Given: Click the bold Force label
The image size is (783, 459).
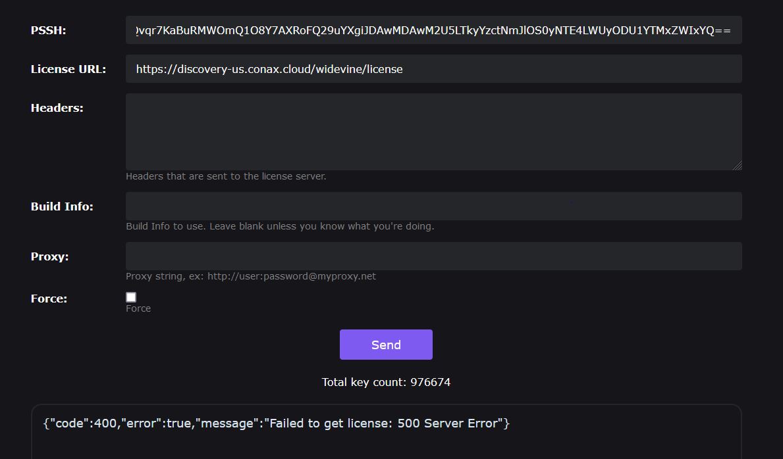Looking at the screenshot, I should coord(49,299).
